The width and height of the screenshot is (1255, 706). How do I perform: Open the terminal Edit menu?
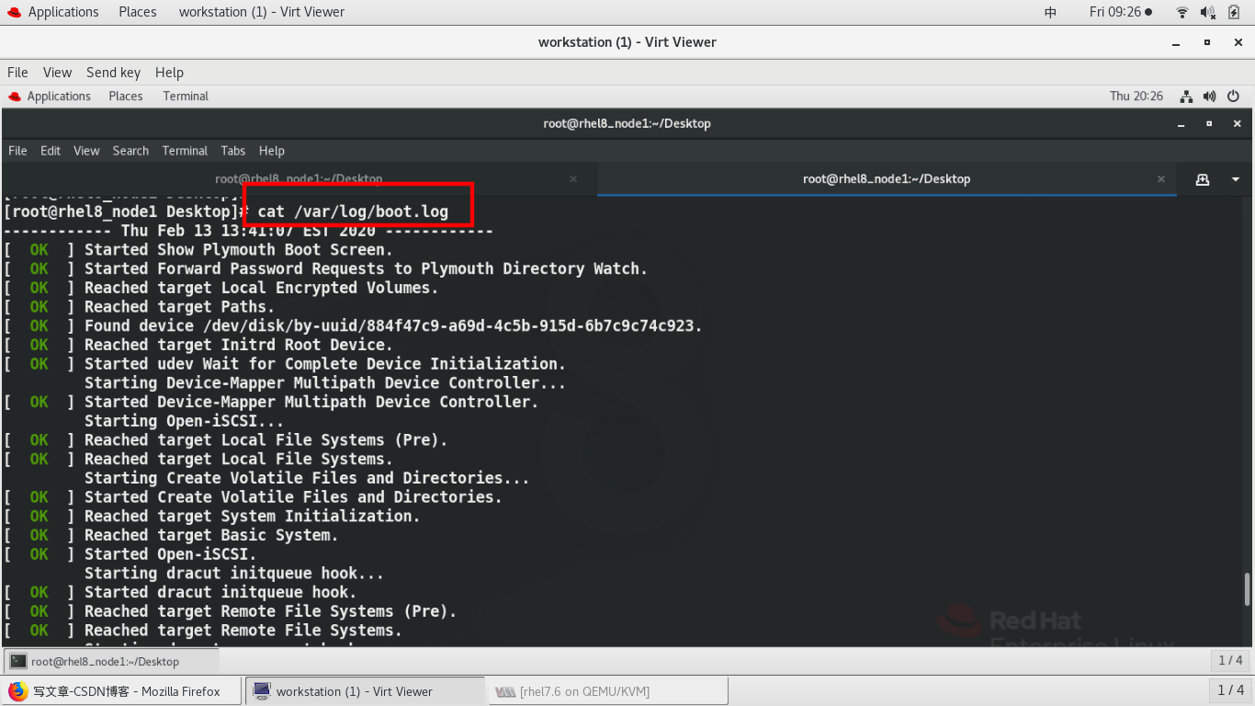pos(51,151)
